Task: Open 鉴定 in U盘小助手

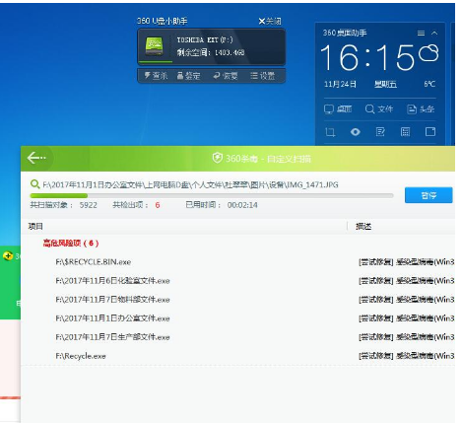Action: pyautogui.click(x=189, y=76)
